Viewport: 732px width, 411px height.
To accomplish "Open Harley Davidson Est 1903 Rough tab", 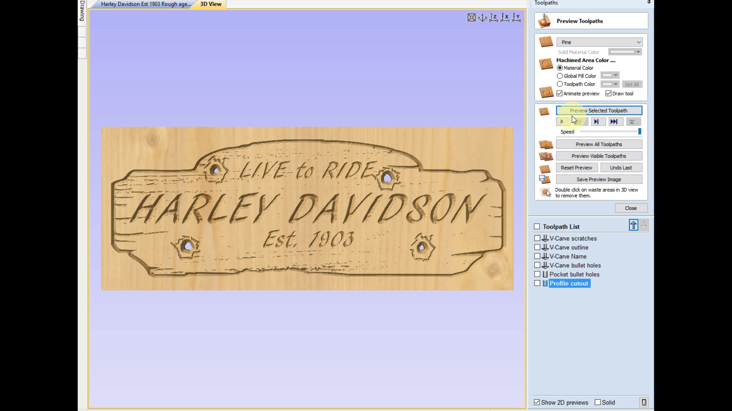I will pos(146,4).
